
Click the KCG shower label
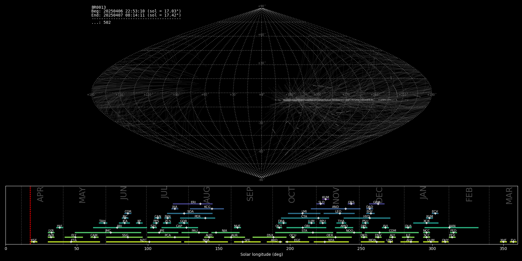tap(207, 207)
